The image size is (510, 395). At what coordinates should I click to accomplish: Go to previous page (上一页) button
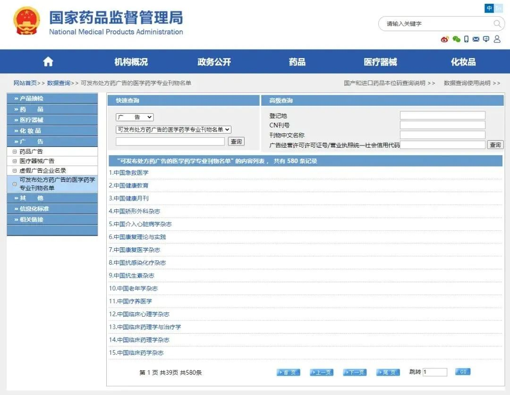pos(322,372)
